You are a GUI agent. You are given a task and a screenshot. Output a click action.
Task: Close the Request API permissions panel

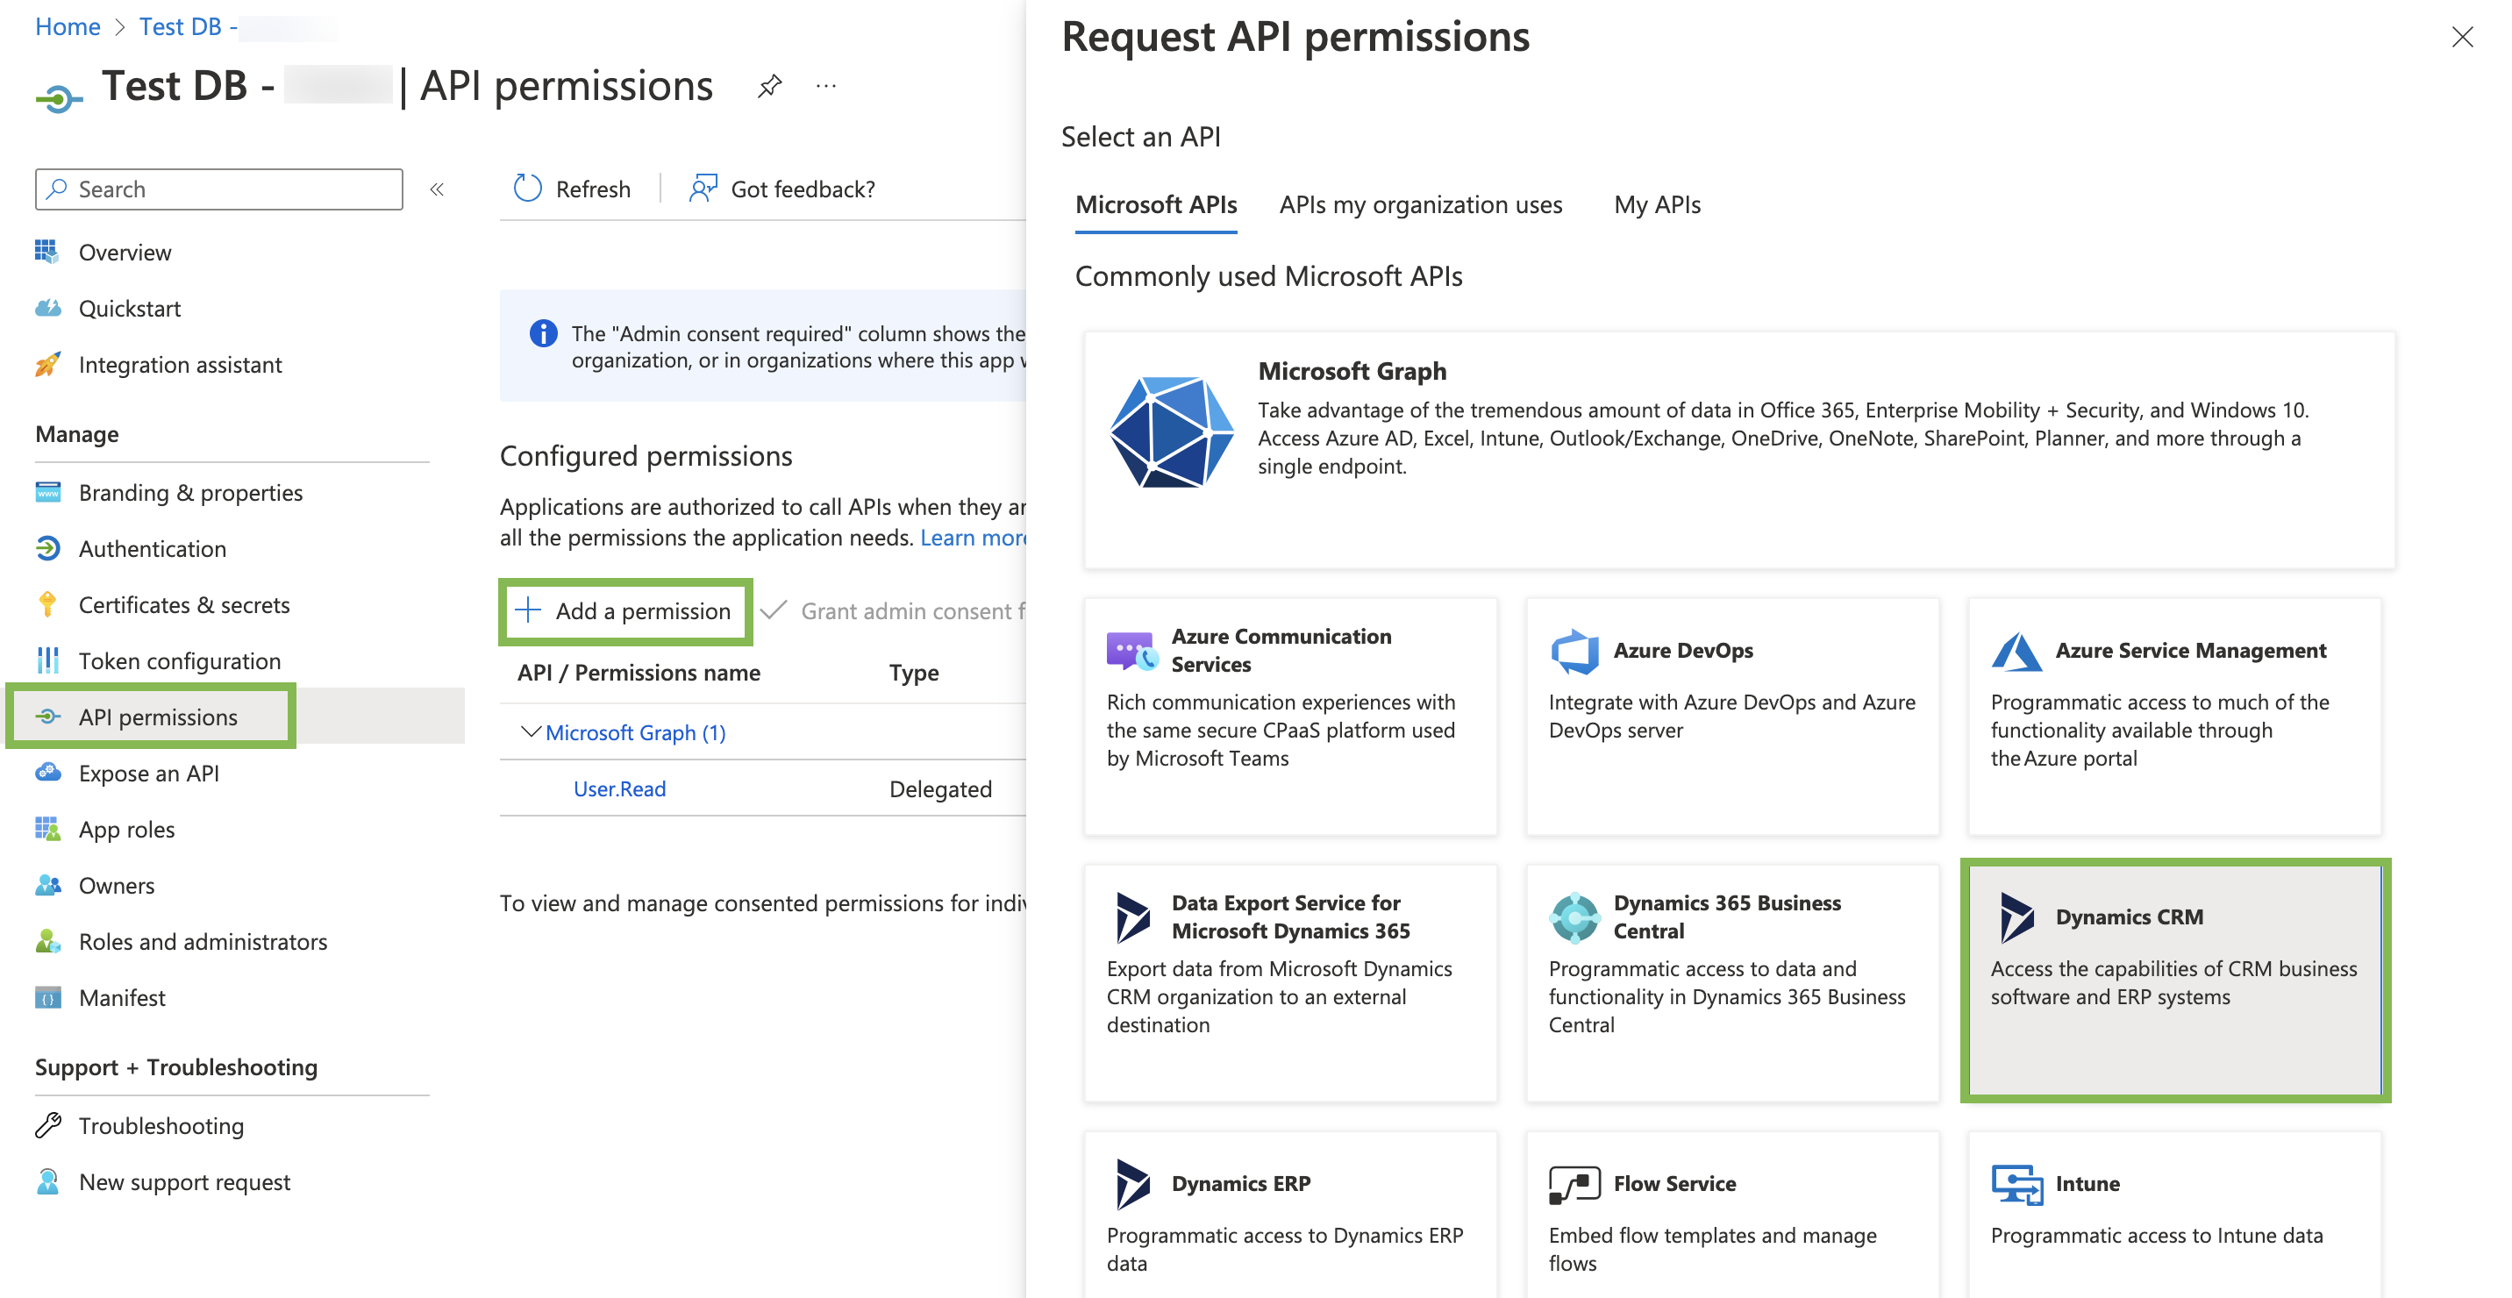[2461, 37]
